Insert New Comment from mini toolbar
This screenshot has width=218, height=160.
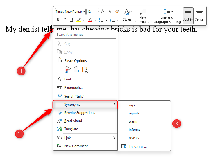click(x=142, y=16)
